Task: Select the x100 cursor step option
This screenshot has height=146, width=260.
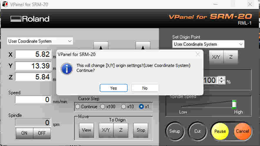Action: (108, 107)
